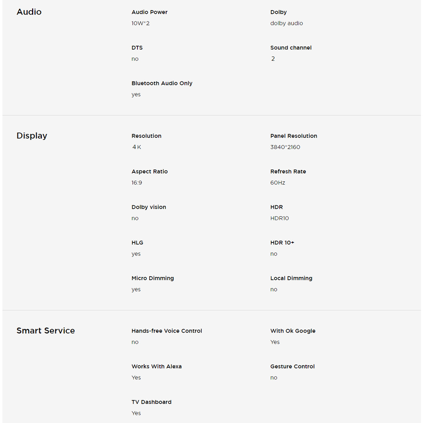The image size is (423, 423).
Task: Click the Audio section heading
Action: click(29, 12)
